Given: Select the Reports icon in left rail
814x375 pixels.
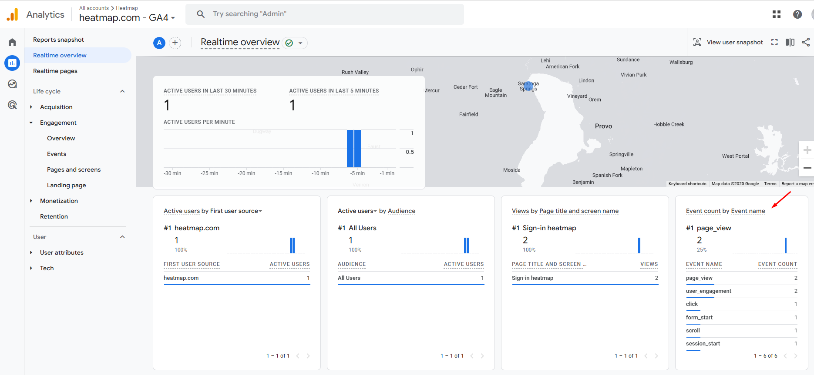Looking at the screenshot, I should point(12,63).
